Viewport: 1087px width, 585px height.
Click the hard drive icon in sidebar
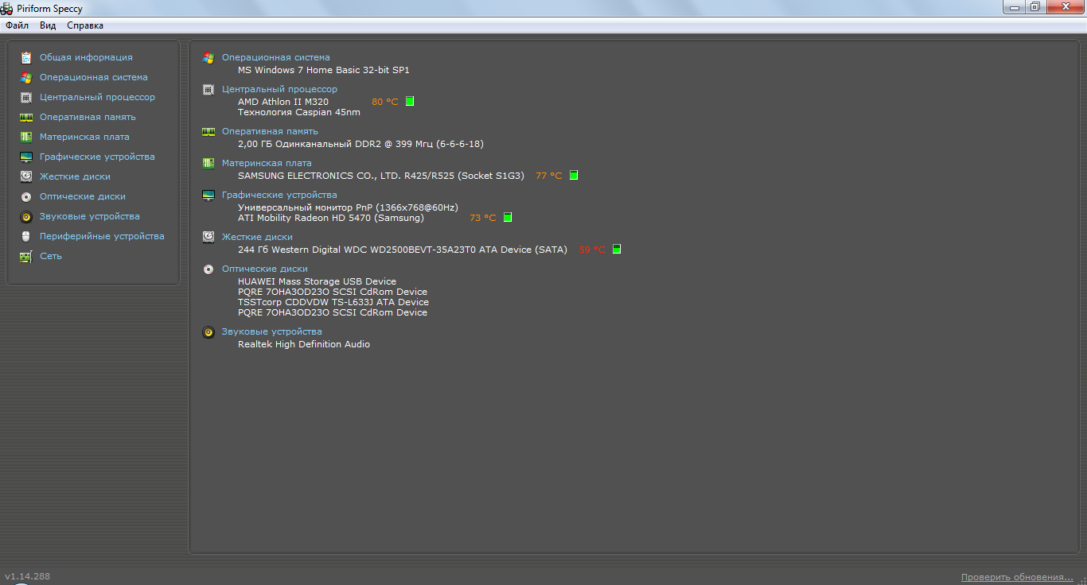coord(26,176)
